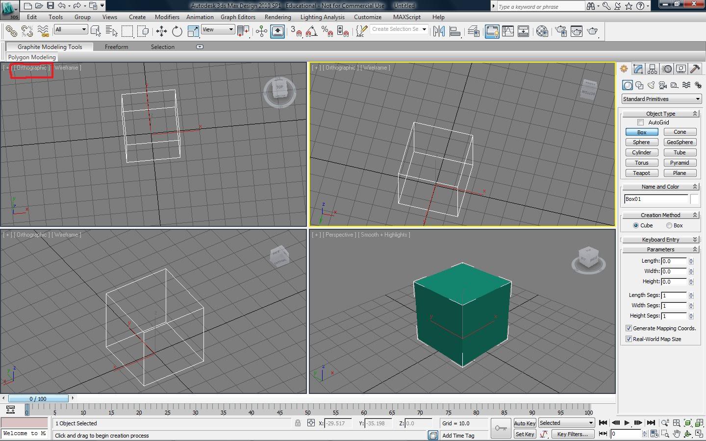Open the Material Editor

coord(542,31)
